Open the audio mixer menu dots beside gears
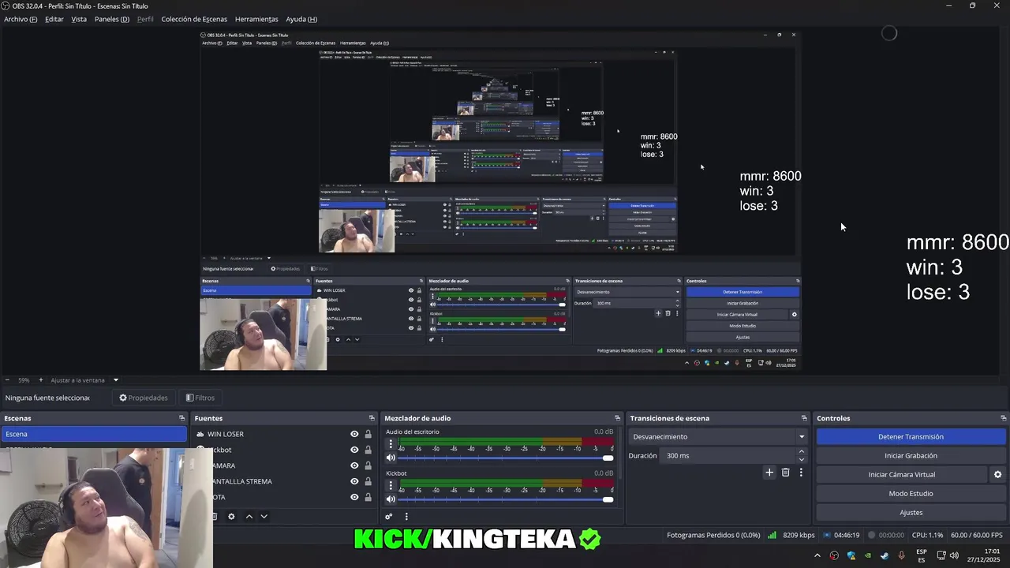1010x568 pixels. [x=406, y=517]
